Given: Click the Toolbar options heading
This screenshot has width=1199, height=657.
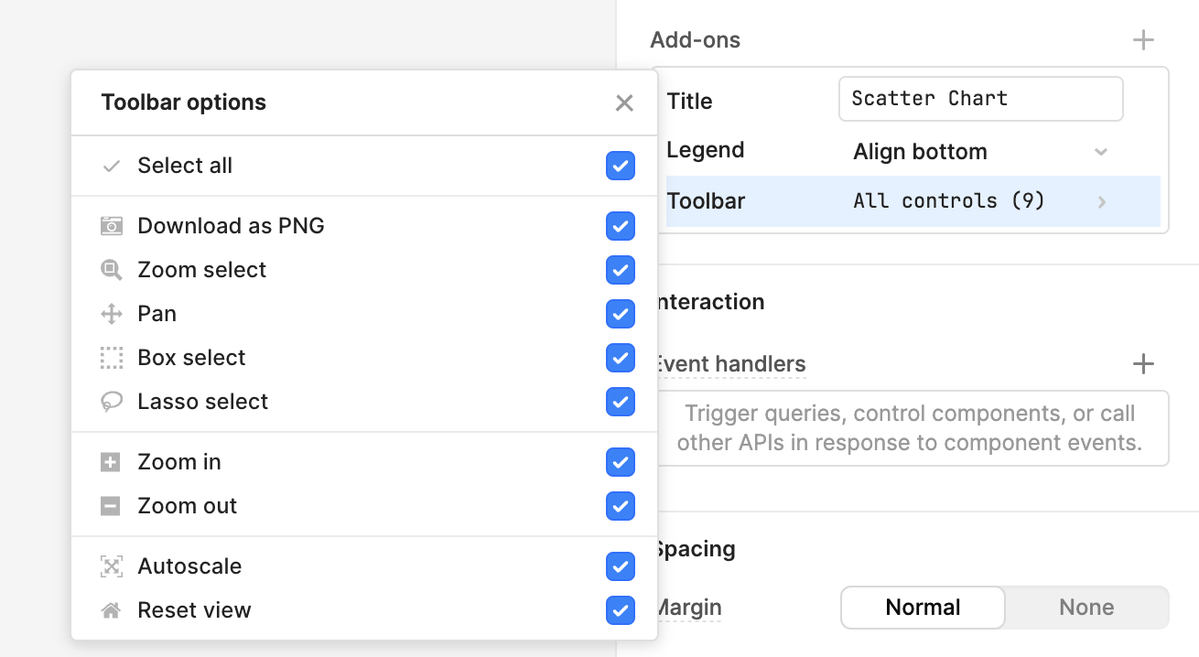Looking at the screenshot, I should [x=184, y=102].
